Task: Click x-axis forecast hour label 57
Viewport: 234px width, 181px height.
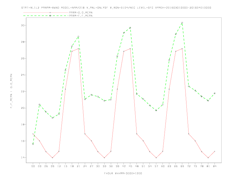Action: click(156, 166)
